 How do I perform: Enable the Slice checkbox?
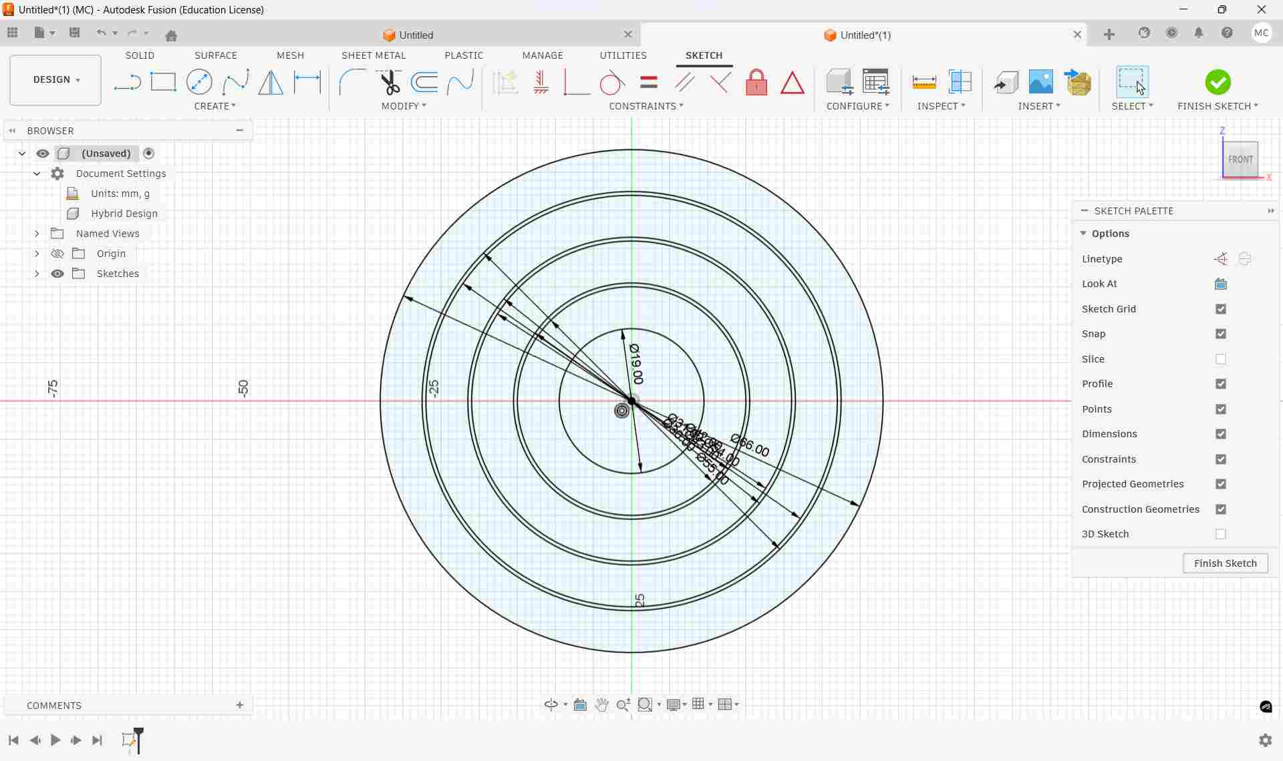1221,359
